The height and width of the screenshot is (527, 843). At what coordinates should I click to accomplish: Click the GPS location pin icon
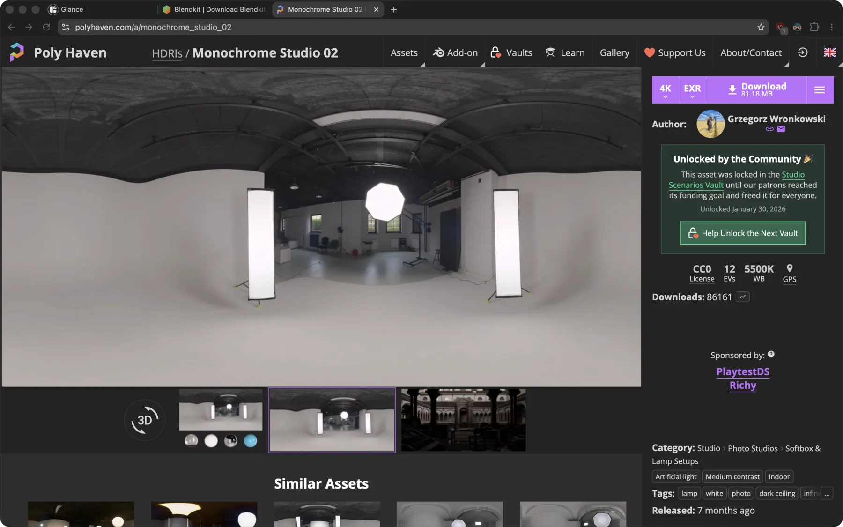pos(790,268)
